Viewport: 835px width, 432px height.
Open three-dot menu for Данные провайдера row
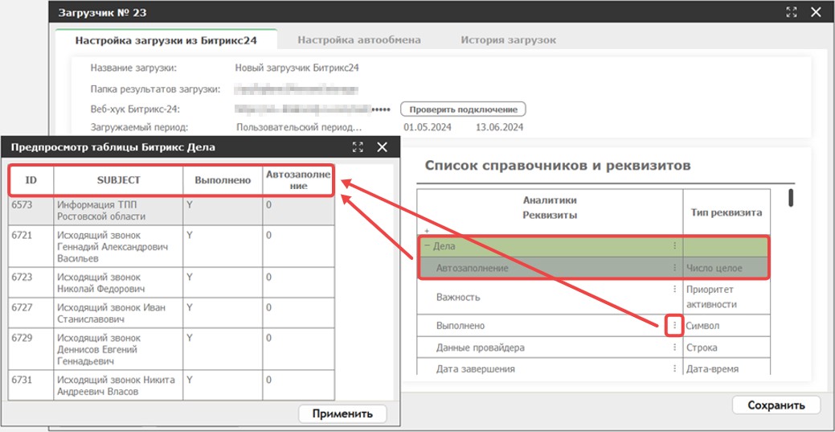click(x=675, y=348)
